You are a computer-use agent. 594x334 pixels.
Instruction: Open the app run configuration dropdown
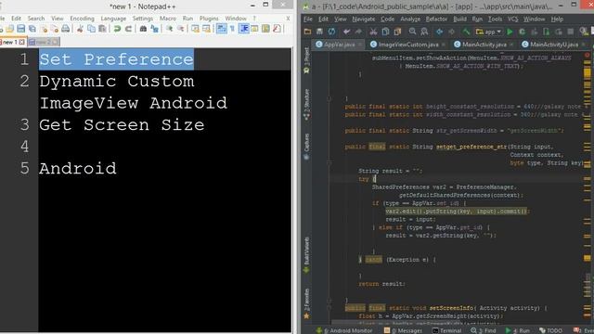[489, 32]
